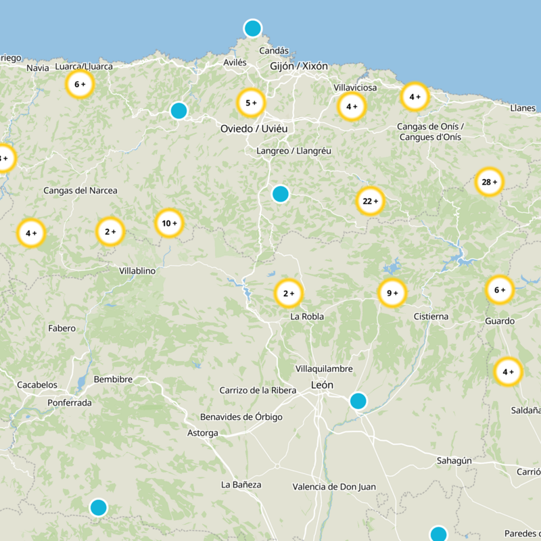
Task: Click the Candás map label
Action: tap(274, 51)
